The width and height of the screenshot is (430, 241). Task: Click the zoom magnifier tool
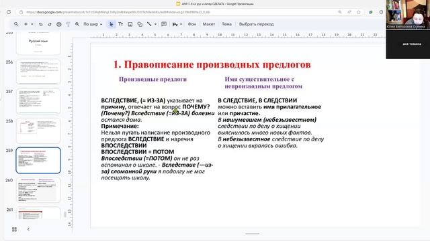[x=77, y=24]
